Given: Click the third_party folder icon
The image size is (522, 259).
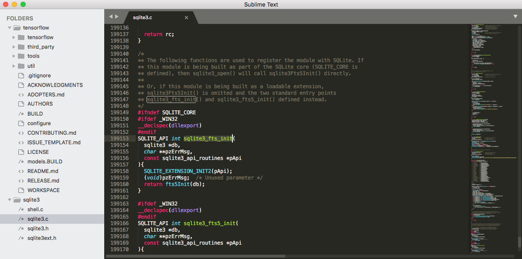Looking at the screenshot, I should (21, 47).
